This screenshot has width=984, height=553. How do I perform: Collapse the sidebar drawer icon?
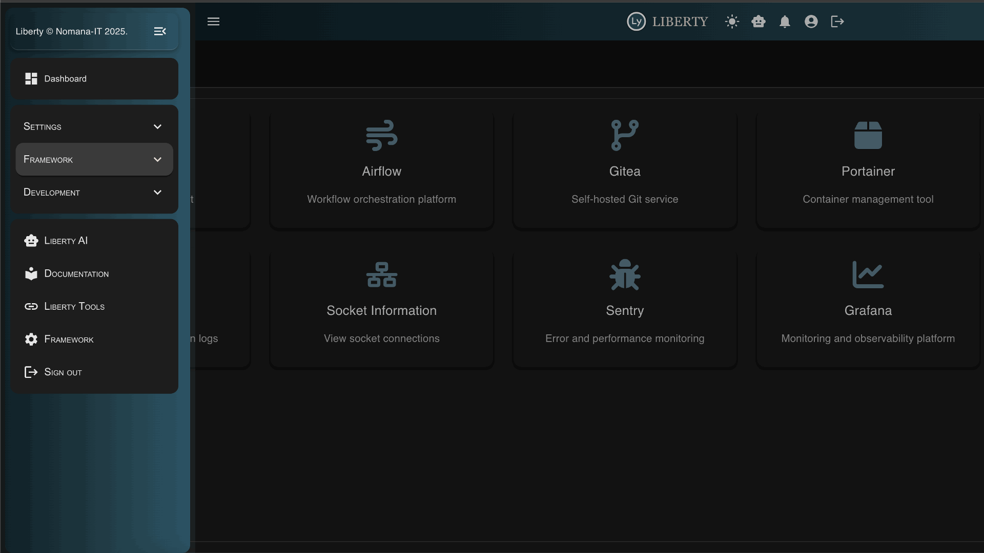(160, 31)
